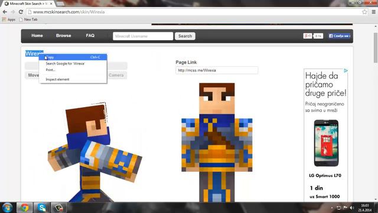The image size is (378, 213).
Task: Open the Chrome menu icon
Action: (373, 12)
